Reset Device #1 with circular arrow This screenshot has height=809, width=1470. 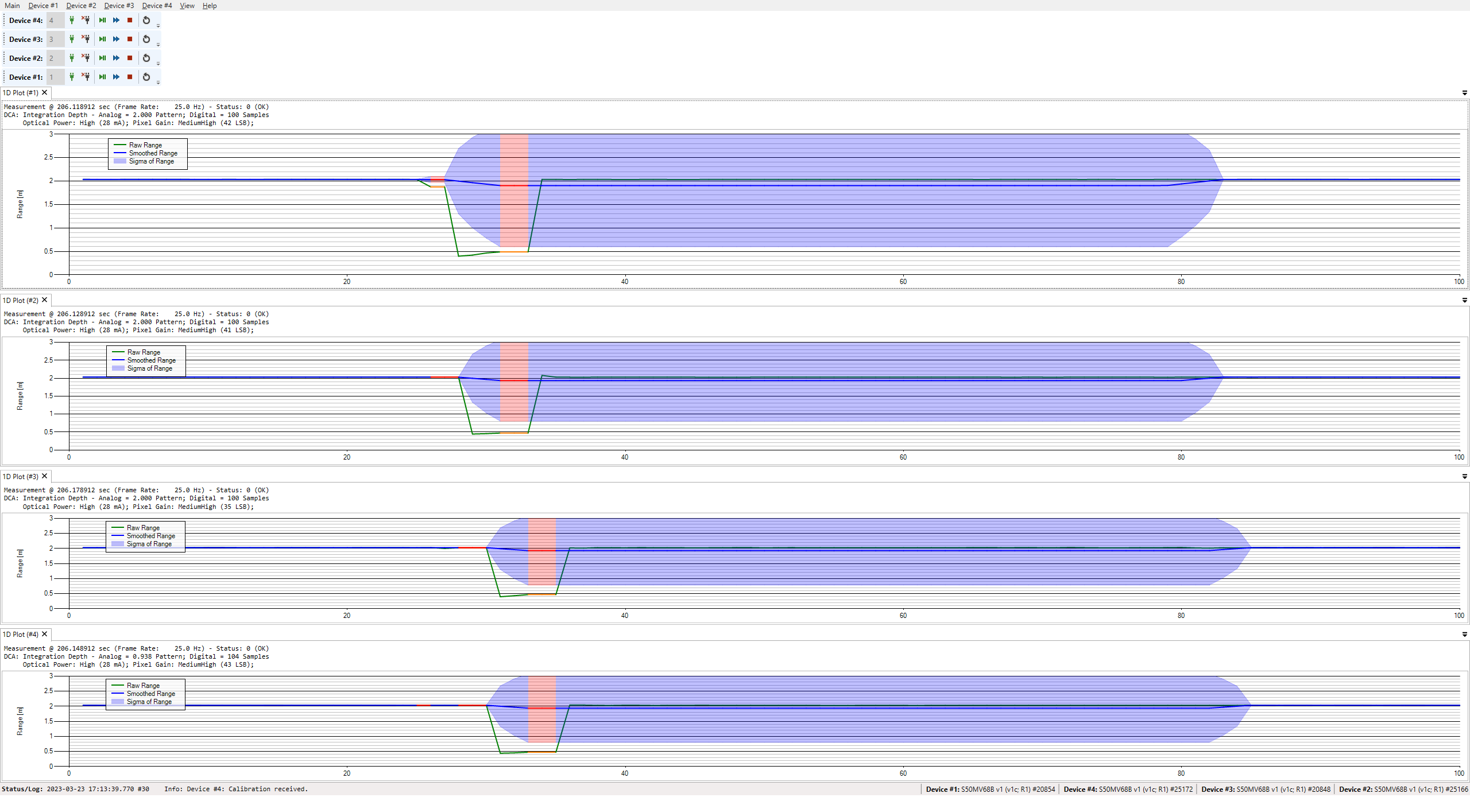tap(146, 77)
